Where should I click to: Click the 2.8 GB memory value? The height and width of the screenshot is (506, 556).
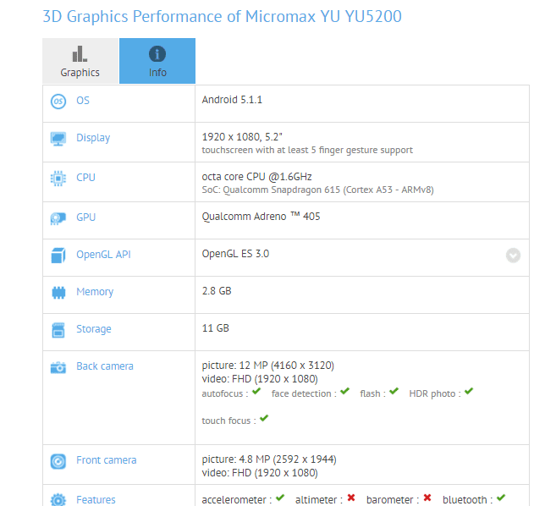(217, 291)
